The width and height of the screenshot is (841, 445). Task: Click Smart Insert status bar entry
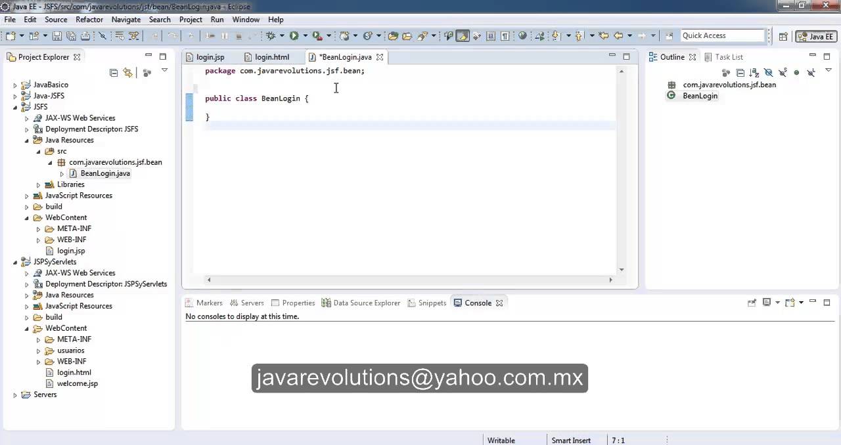(x=571, y=440)
